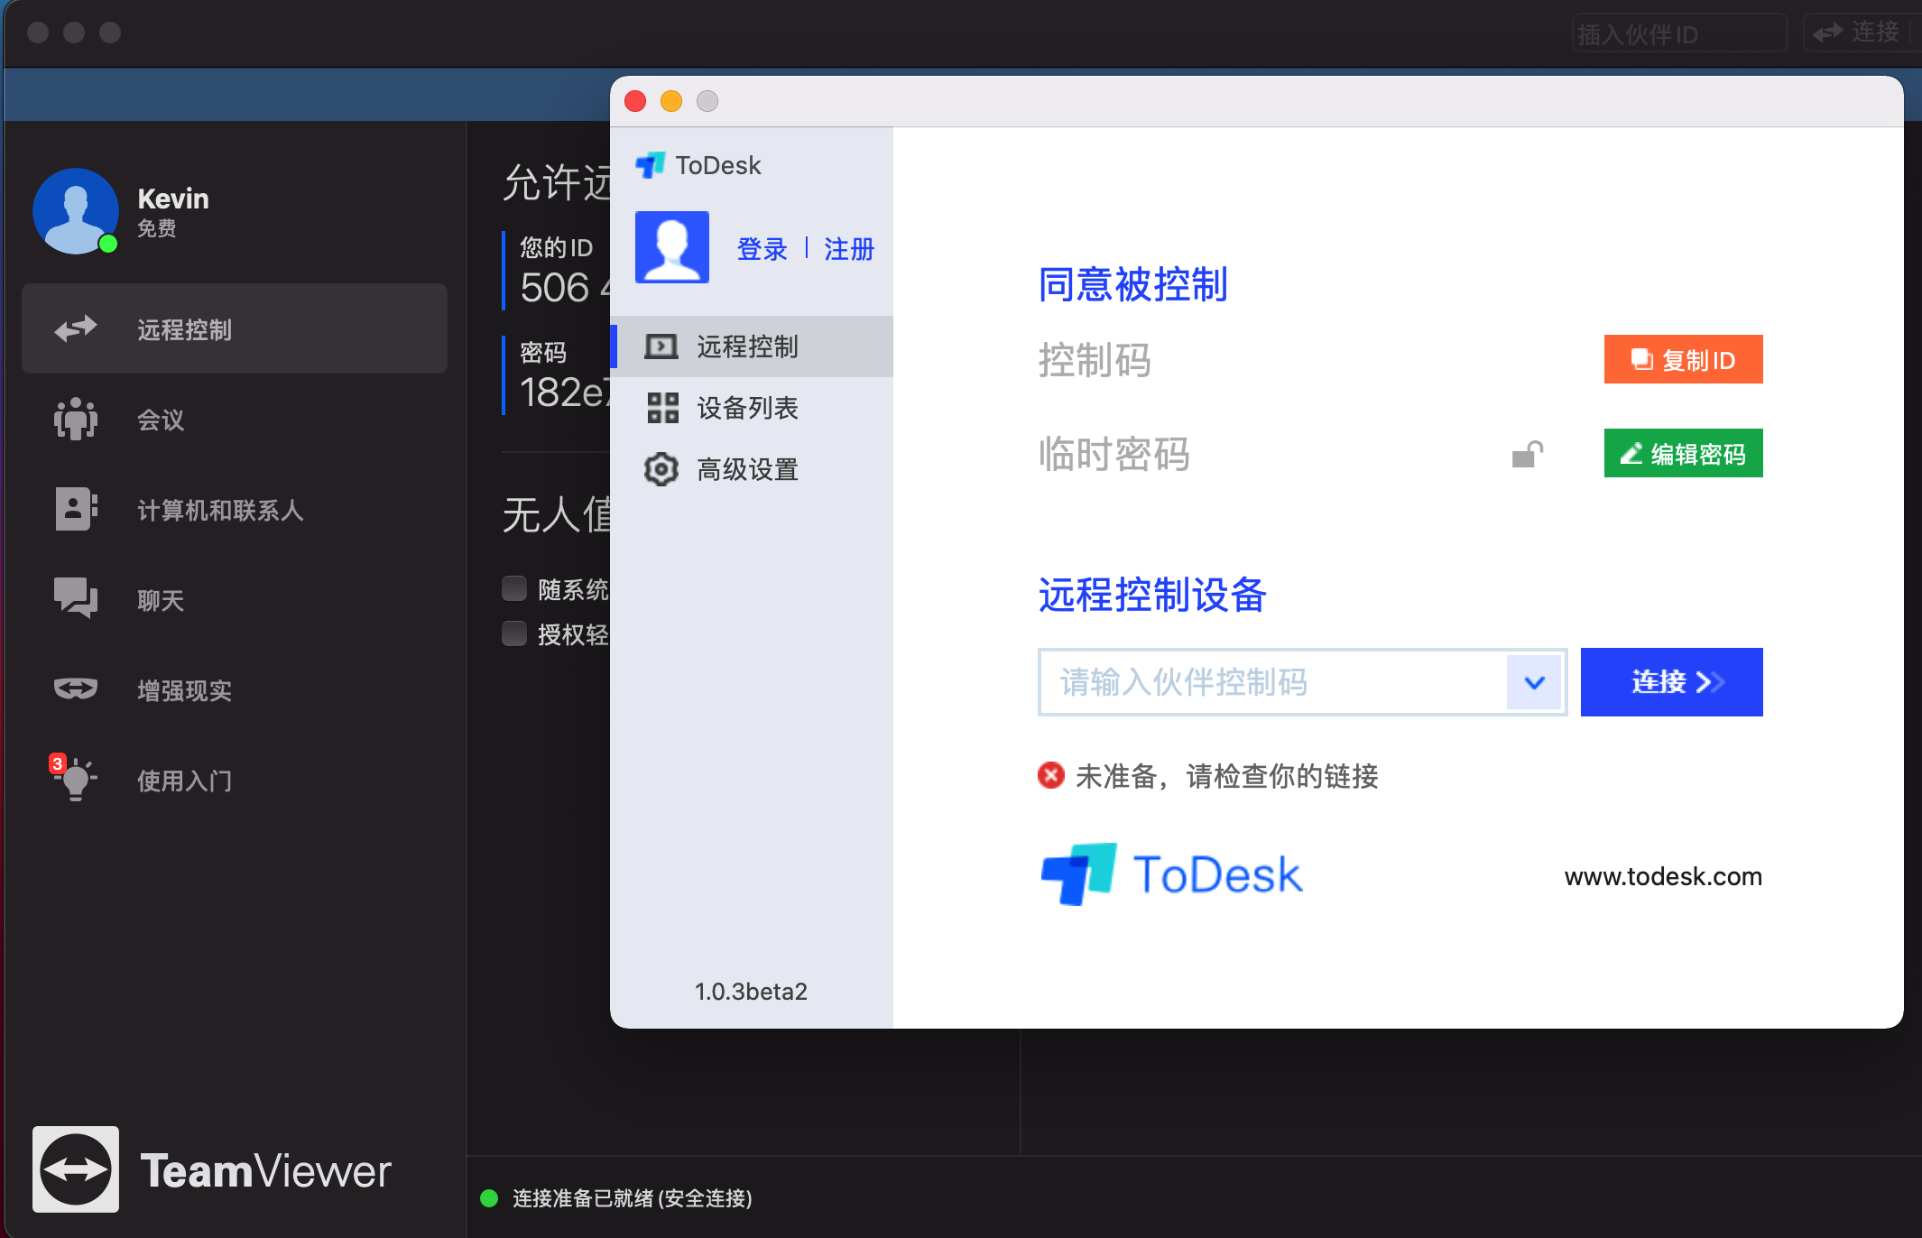Open the Chat (聊天) icon in TeamViewer
Viewport: 1922px width, 1238px height.
(x=76, y=598)
